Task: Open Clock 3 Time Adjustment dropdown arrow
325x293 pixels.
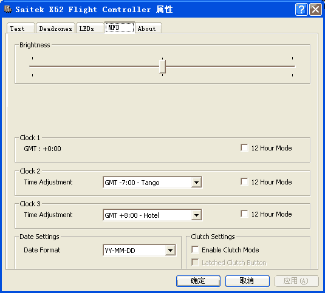Action: (x=196, y=215)
